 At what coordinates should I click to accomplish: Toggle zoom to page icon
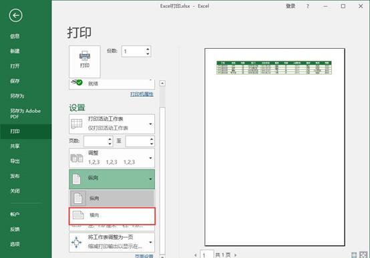(x=363, y=255)
